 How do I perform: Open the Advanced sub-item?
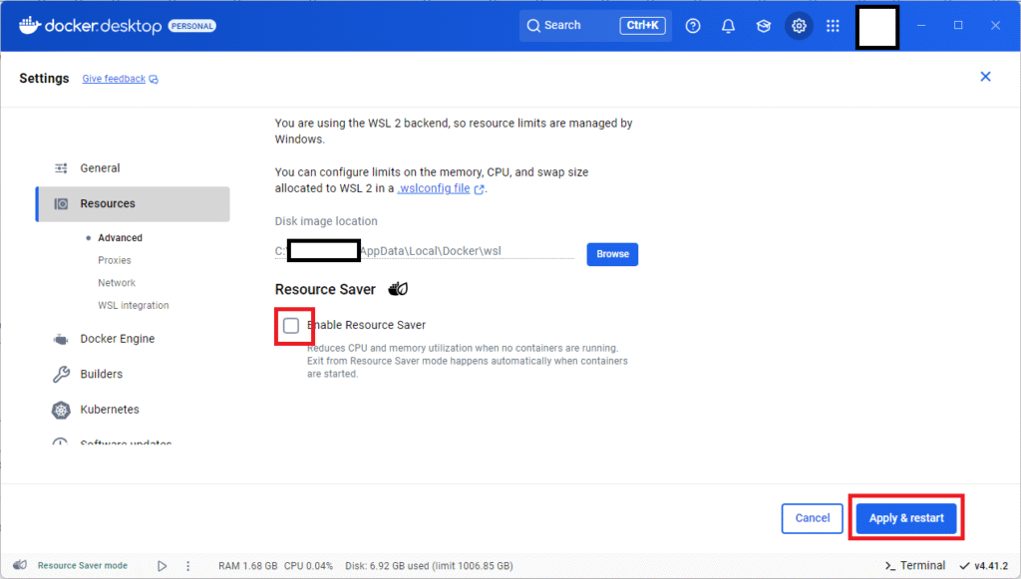click(x=120, y=238)
